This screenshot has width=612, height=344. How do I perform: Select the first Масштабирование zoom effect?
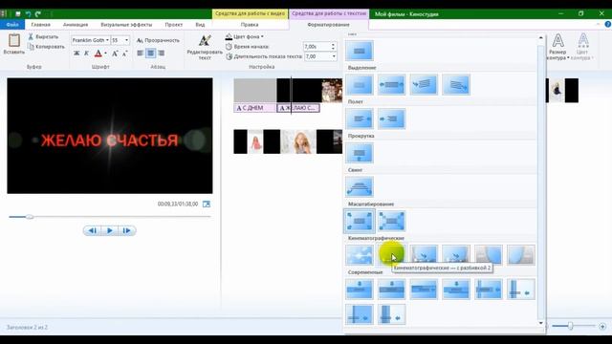coord(360,221)
